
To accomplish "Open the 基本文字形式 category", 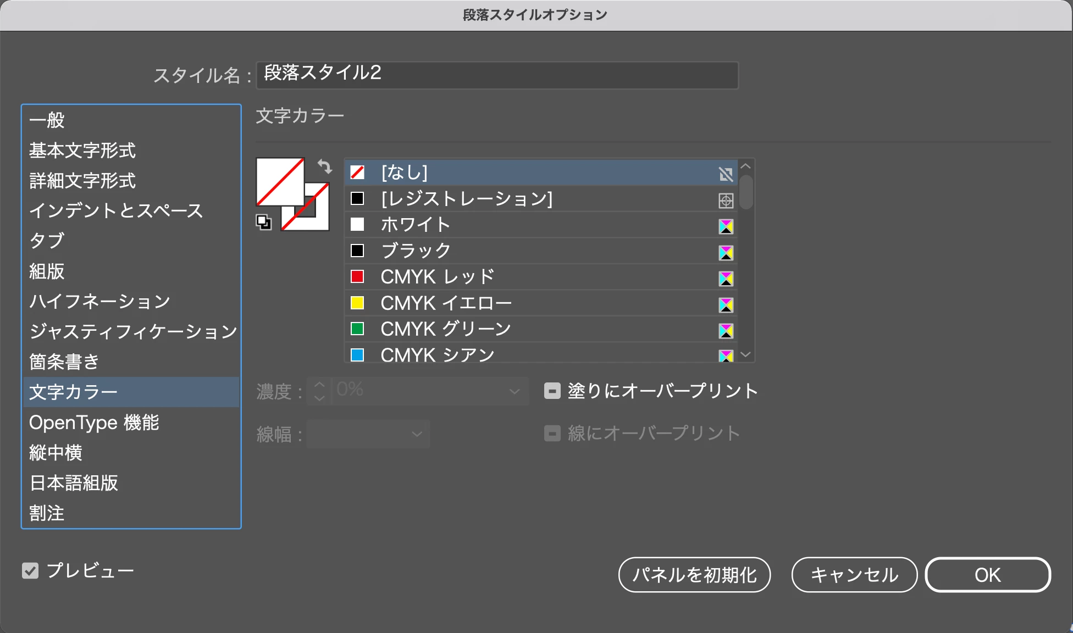I will (x=82, y=151).
